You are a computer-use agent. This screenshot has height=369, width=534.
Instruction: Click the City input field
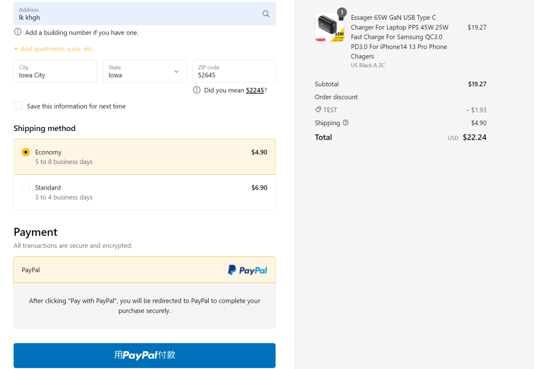pos(55,72)
